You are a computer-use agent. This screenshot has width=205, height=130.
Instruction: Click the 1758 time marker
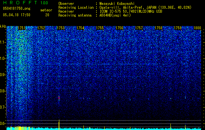tap(158, 28)
